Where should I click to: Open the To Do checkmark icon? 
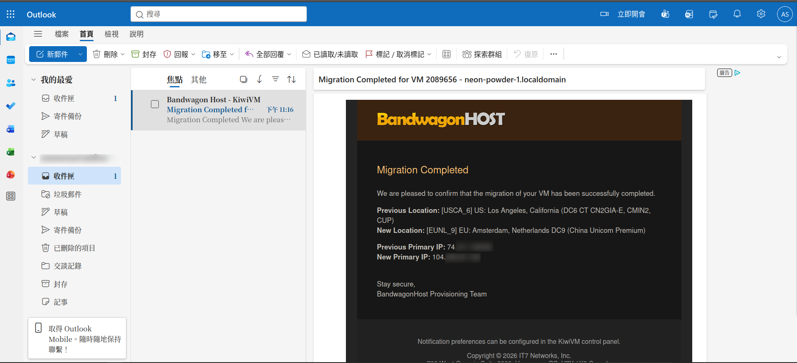(11, 106)
